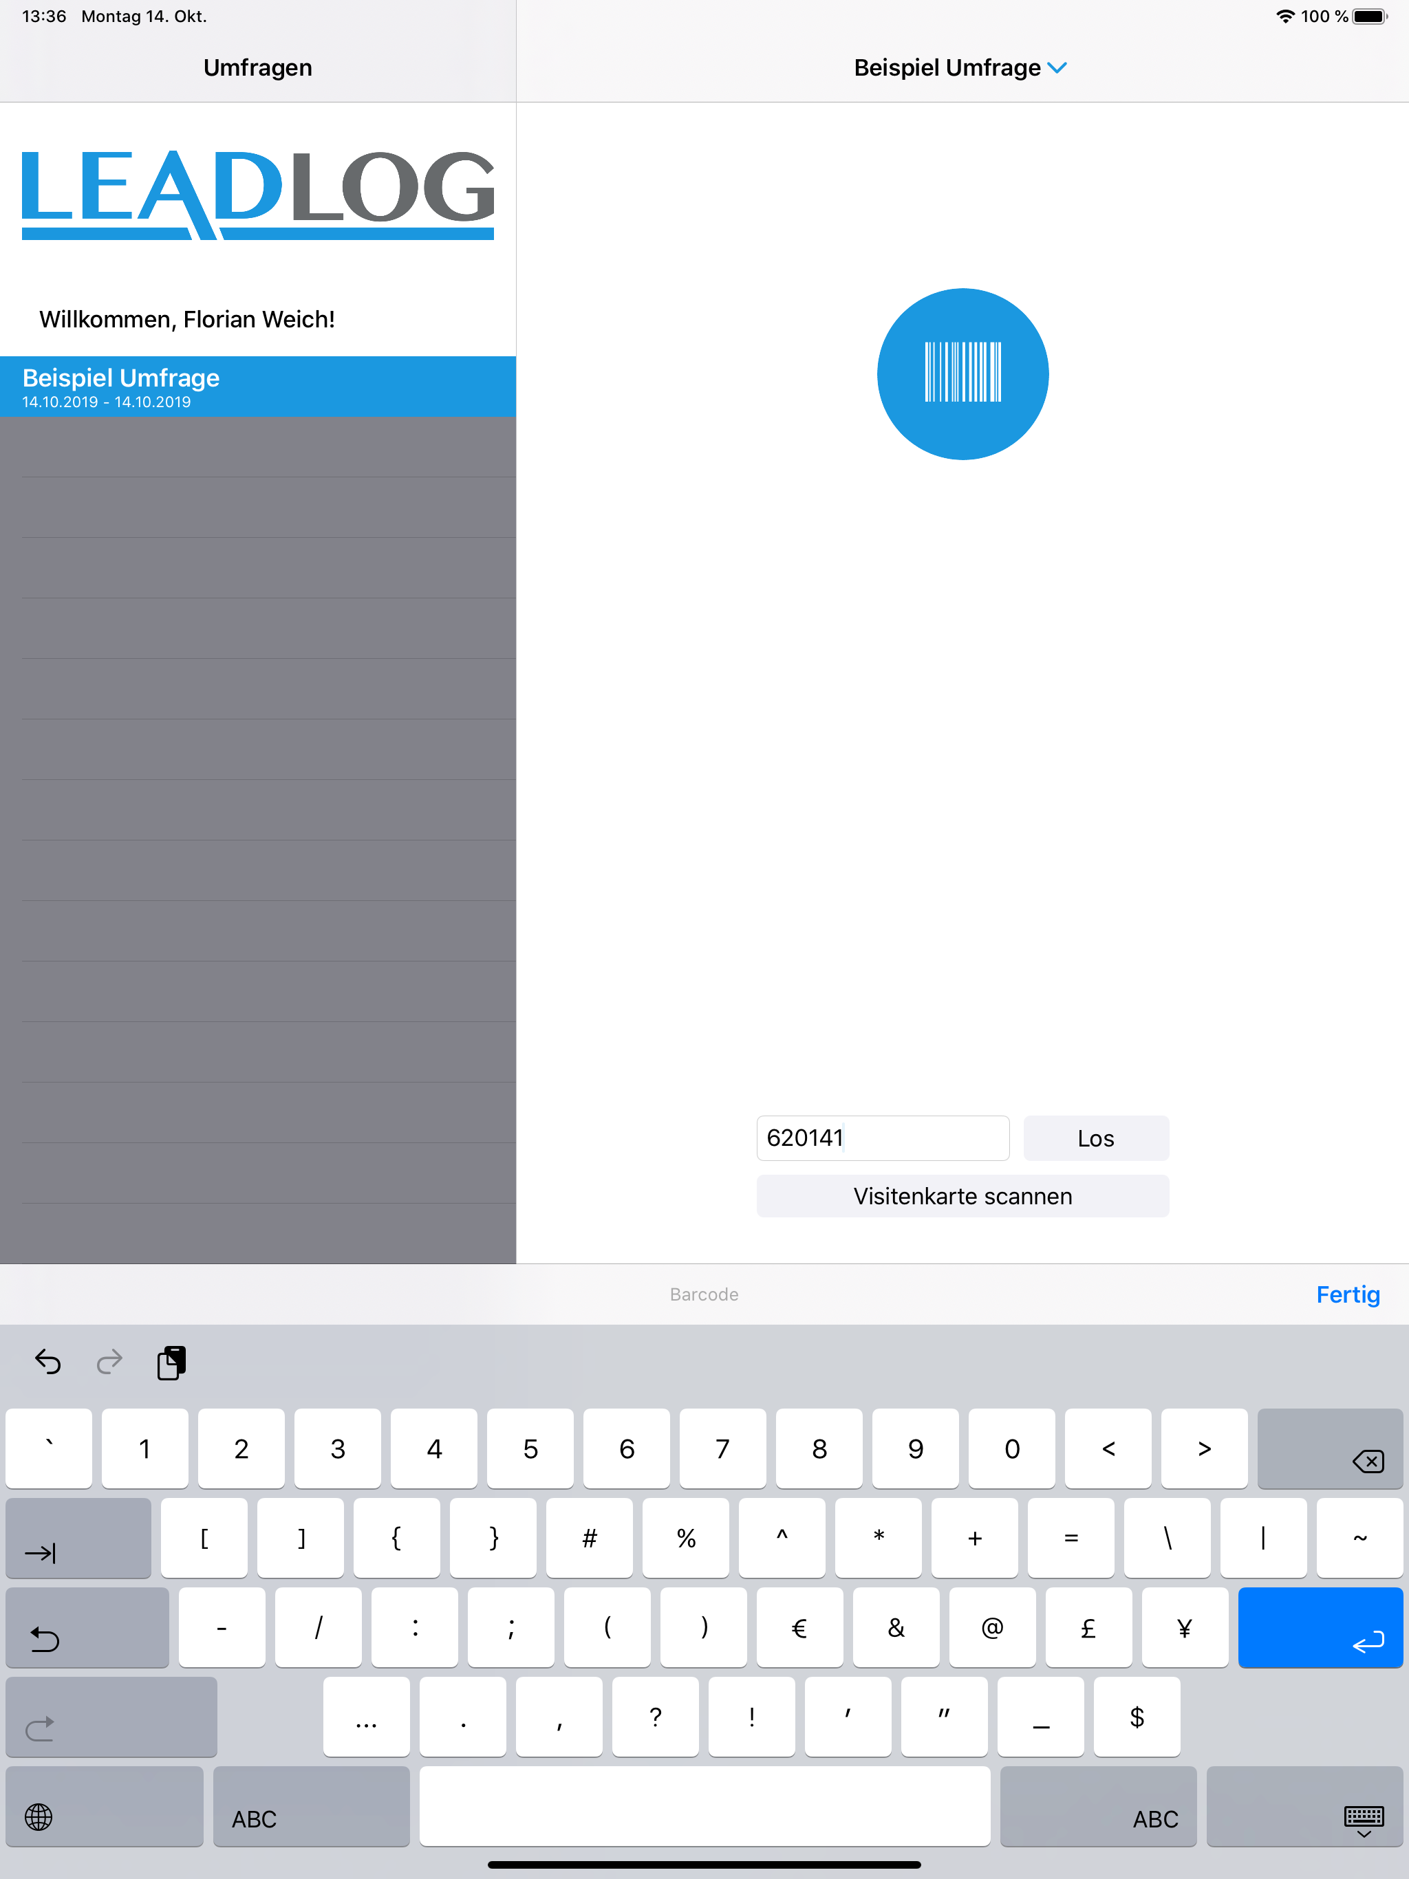Tap the pound £ key
Screen dimensions: 1409x1879
[x=1088, y=1627]
